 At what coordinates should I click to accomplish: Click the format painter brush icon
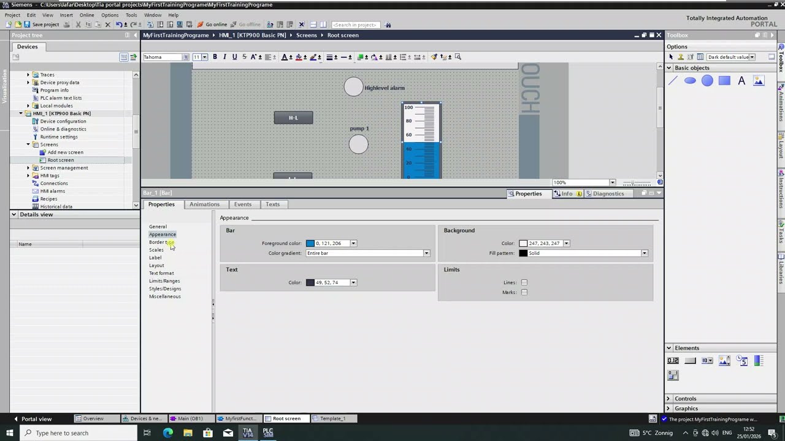434,57
